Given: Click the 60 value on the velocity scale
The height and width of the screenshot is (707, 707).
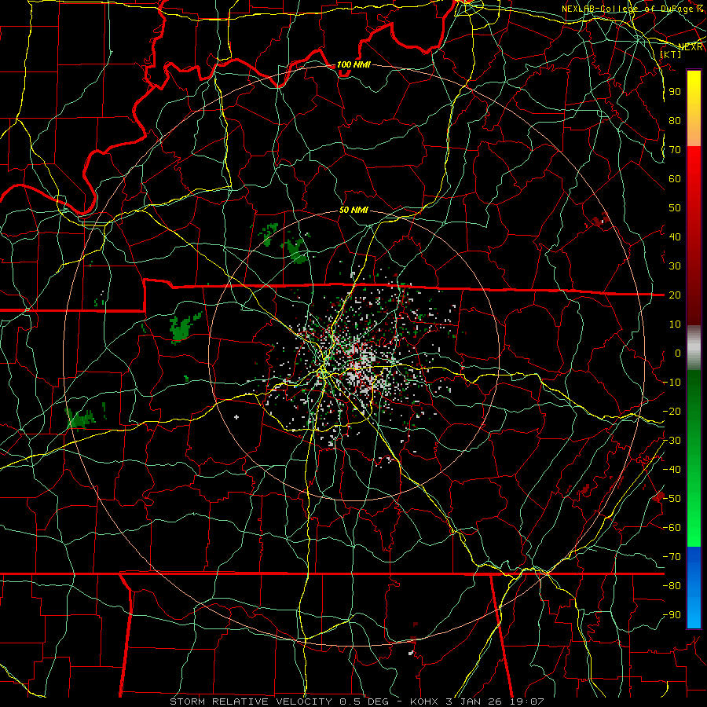Looking at the screenshot, I should [675, 178].
